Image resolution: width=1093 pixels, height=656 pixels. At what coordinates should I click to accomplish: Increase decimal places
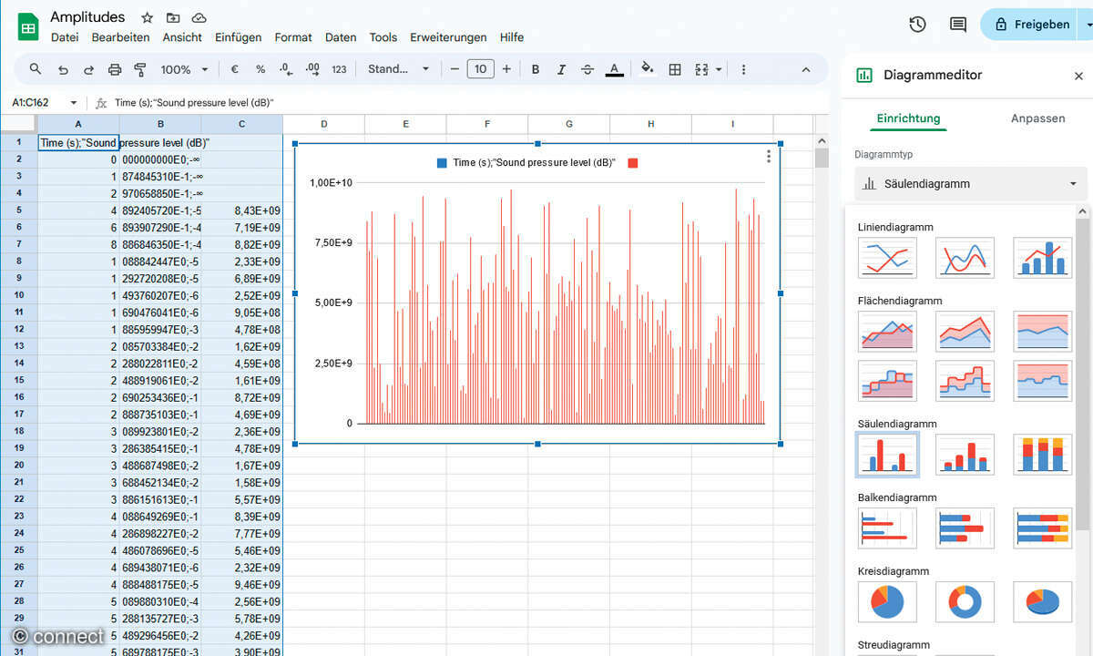click(312, 69)
